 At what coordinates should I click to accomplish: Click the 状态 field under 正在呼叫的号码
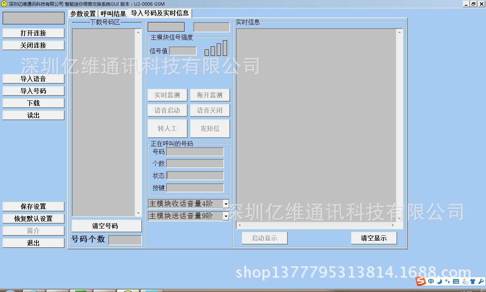pyautogui.click(x=195, y=176)
